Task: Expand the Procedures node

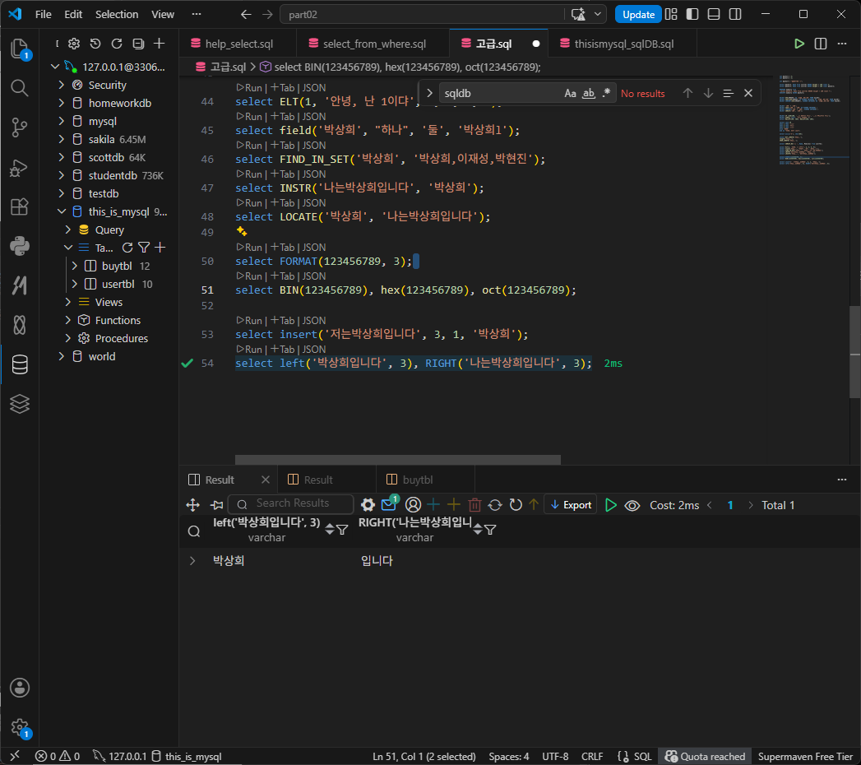Action: point(68,338)
